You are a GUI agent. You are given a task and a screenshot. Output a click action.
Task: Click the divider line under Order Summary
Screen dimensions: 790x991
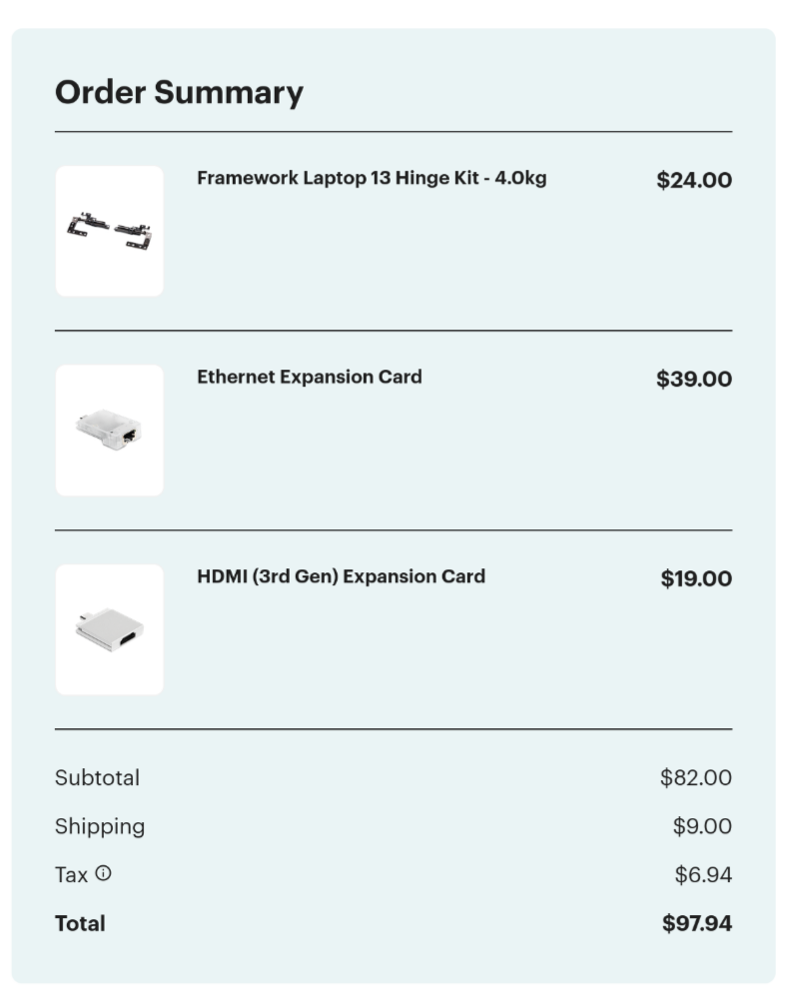[x=394, y=132]
